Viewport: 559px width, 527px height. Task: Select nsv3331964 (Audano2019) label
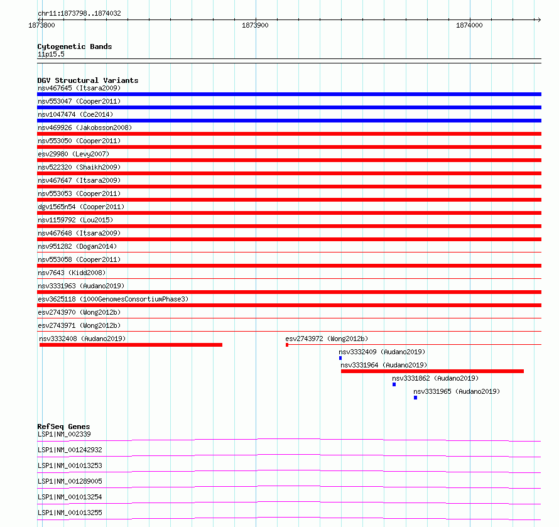pos(384,365)
